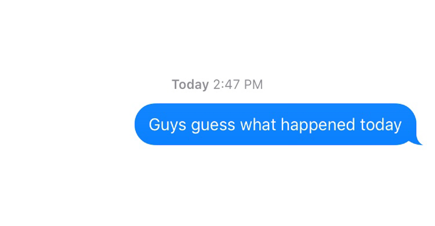Image resolution: width=435 pixels, height=226 pixels.
Task: Click the bubble's rounded right edge
Action: coord(411,125)
